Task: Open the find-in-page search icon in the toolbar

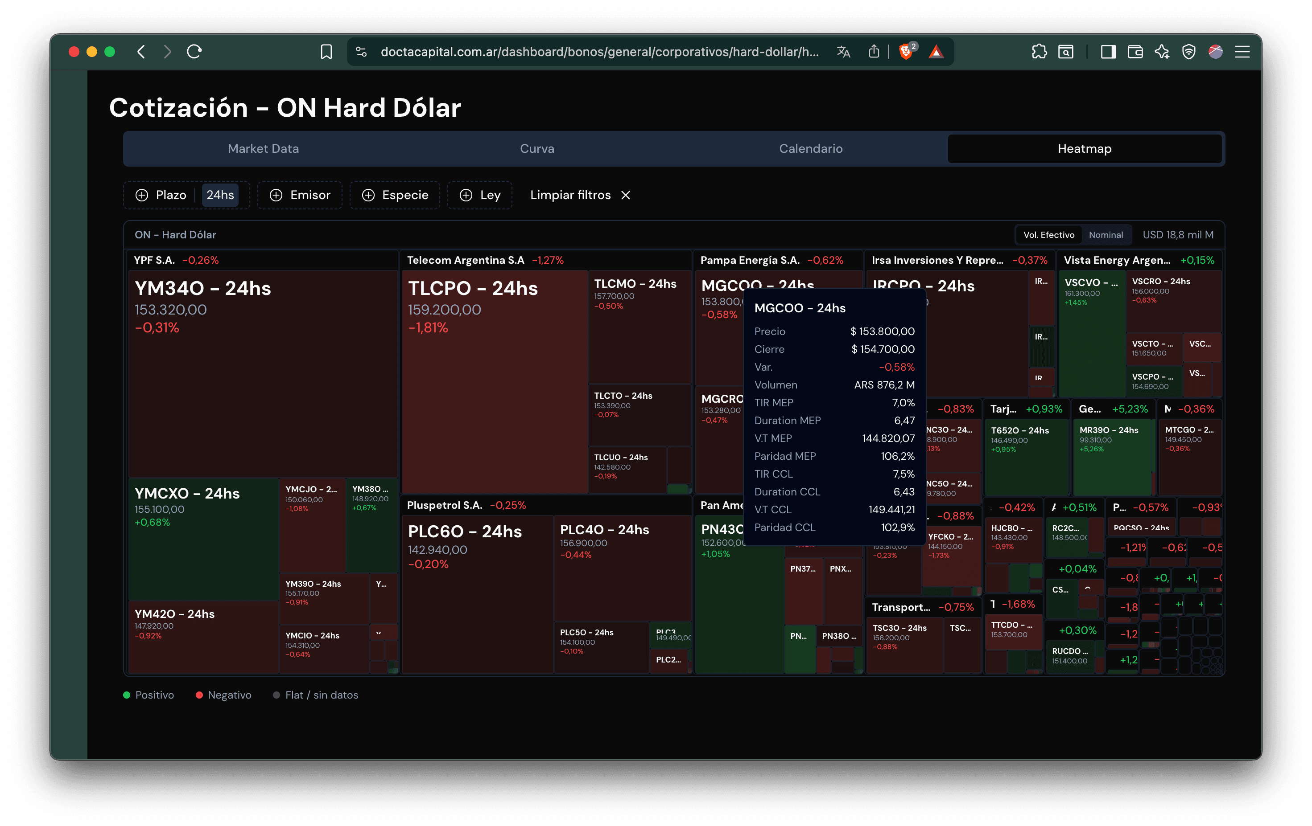Action: [1066, 52]
